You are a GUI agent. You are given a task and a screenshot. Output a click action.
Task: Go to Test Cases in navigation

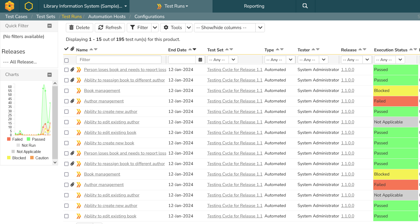click(x=16, y=17)
